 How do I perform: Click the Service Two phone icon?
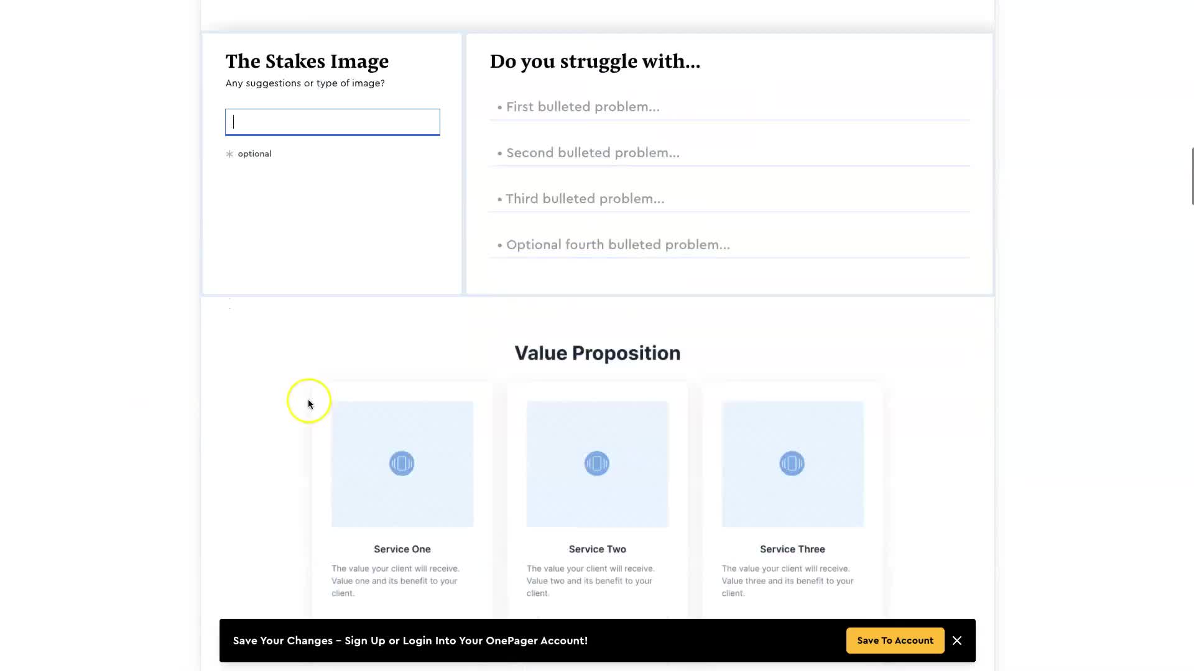pos(597,463)
